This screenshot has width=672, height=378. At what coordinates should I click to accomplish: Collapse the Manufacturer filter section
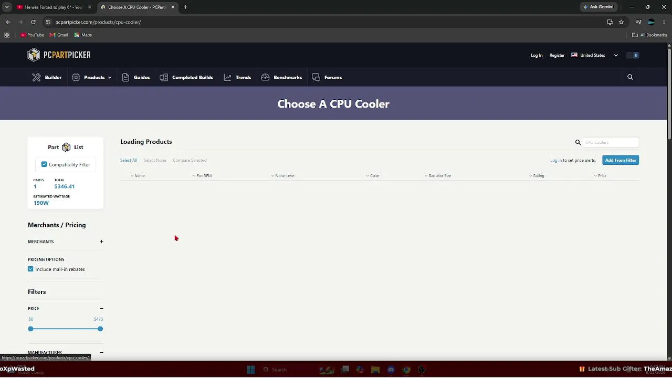pyautogui.click(x=101, y=352)
